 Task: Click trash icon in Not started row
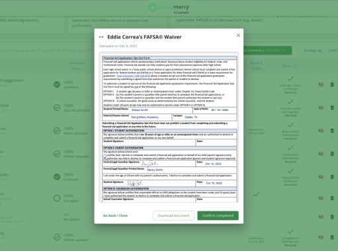pos(332,217)
